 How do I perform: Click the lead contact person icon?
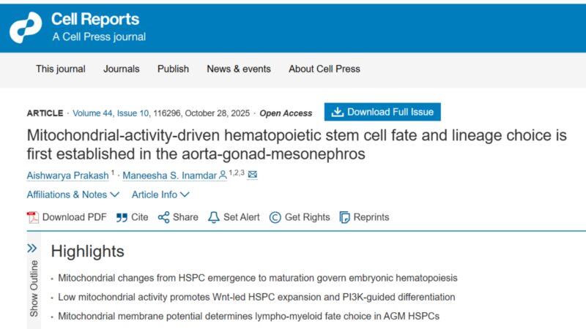click(223, 175)
